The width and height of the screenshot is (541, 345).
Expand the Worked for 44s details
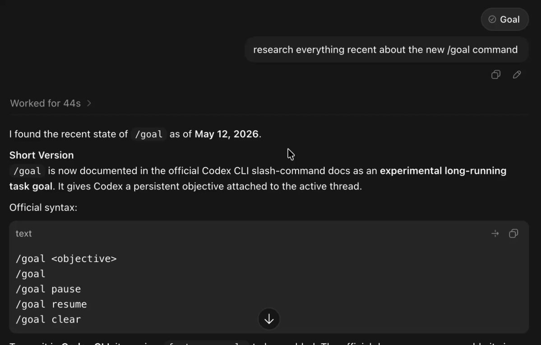pos(51,103)
